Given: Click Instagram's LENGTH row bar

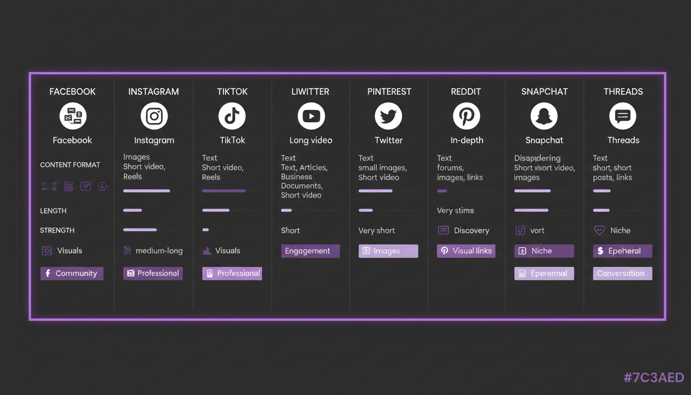Looking at the screenshot, I should click(133, 210).
